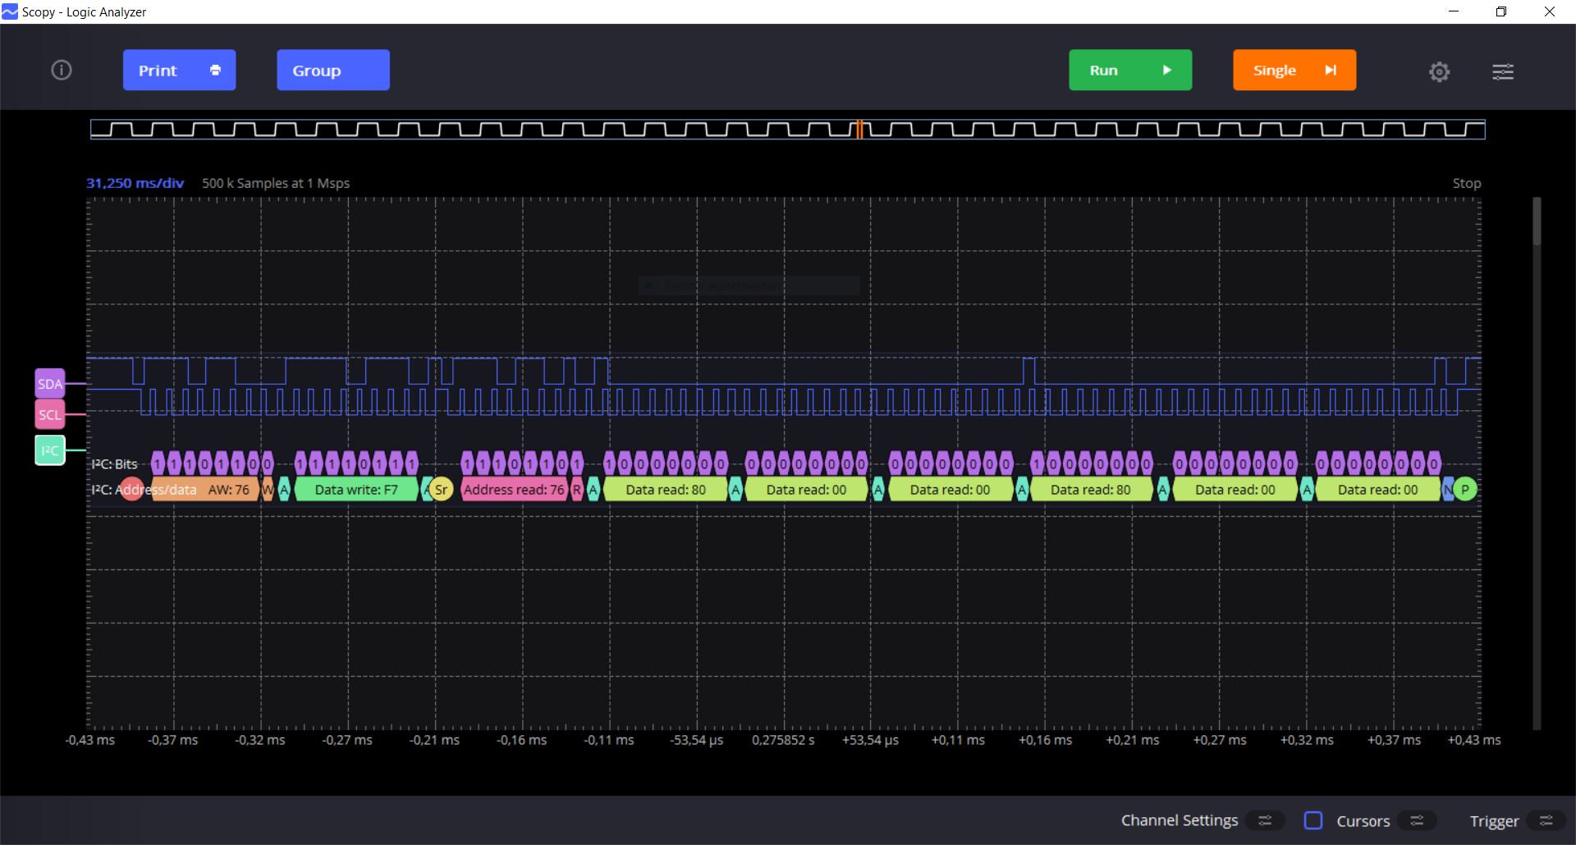This screenshot has height=845, width=1576.
Task: Click the info icon in the toolbar
Action: [62, 71]
